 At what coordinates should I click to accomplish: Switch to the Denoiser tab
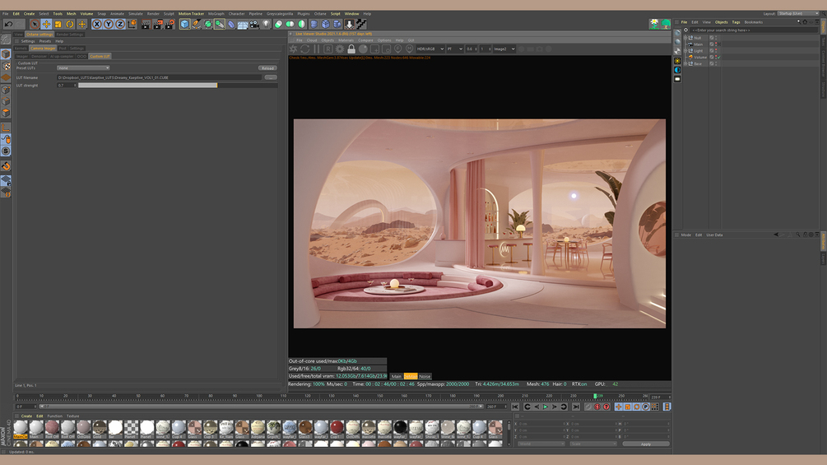[x=39, y=57]
